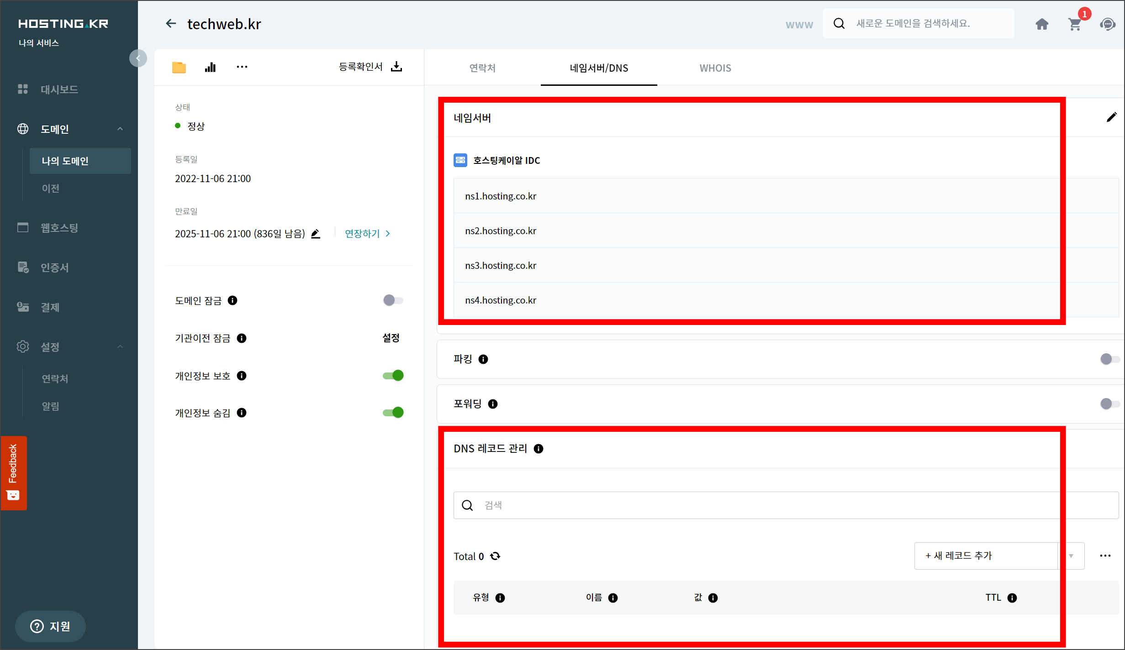Screen dimensions: 1125x650
Task: Open 대시보드 in the sidebar
Action: pos(59,89)
